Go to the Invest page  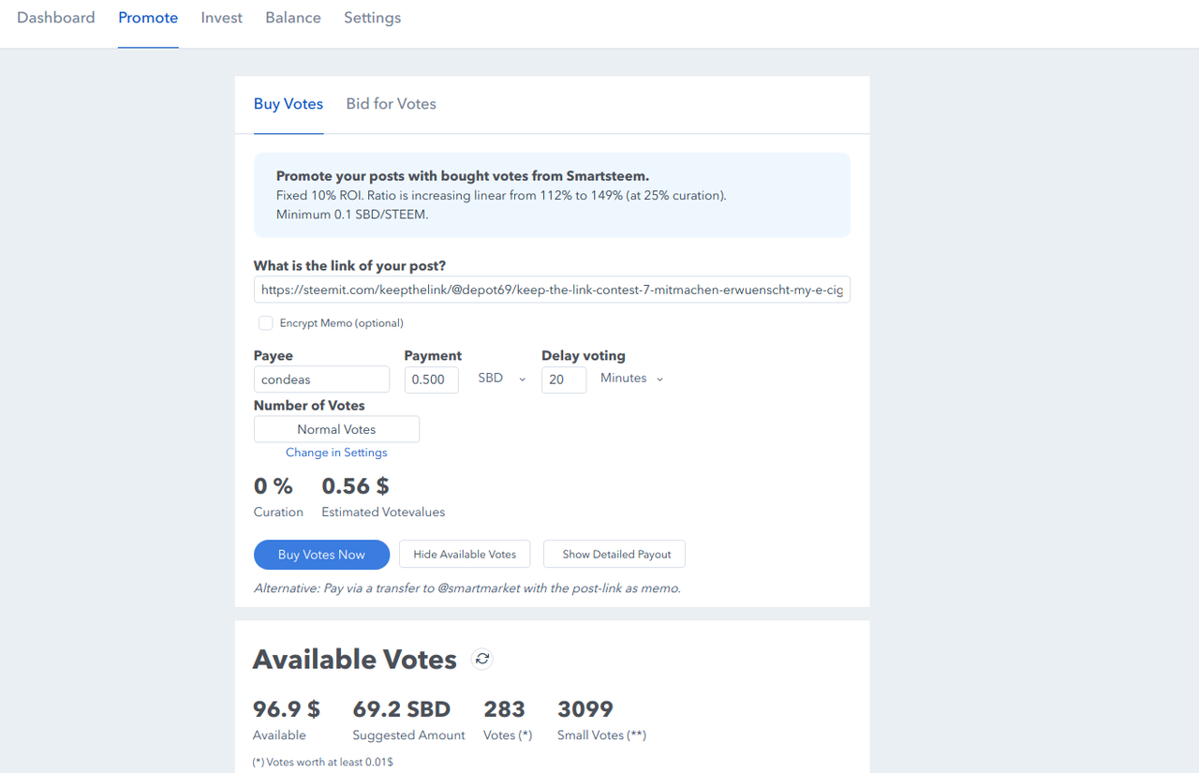pyautogui.click(x=221, y=18)
